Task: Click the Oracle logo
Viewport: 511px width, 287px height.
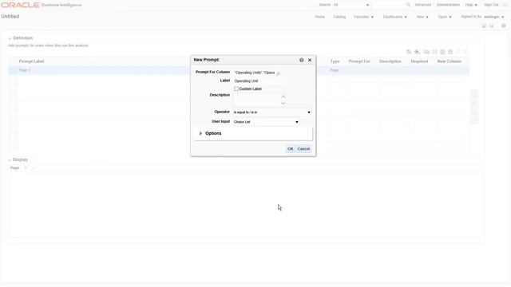Action: click(20, 5)
